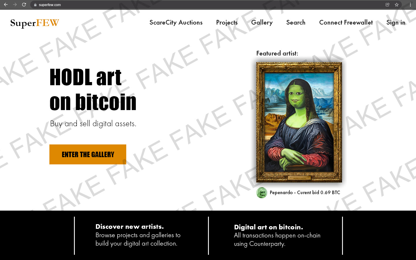Select Search in the top navigation
This screenshot has height=260, width=416.
296,23
